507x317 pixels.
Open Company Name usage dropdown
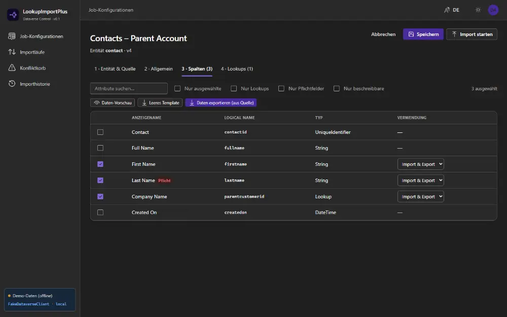(420, 196)
